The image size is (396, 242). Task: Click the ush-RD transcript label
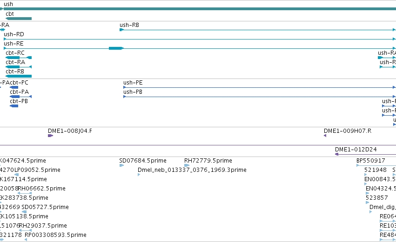[x=14, y=34]
